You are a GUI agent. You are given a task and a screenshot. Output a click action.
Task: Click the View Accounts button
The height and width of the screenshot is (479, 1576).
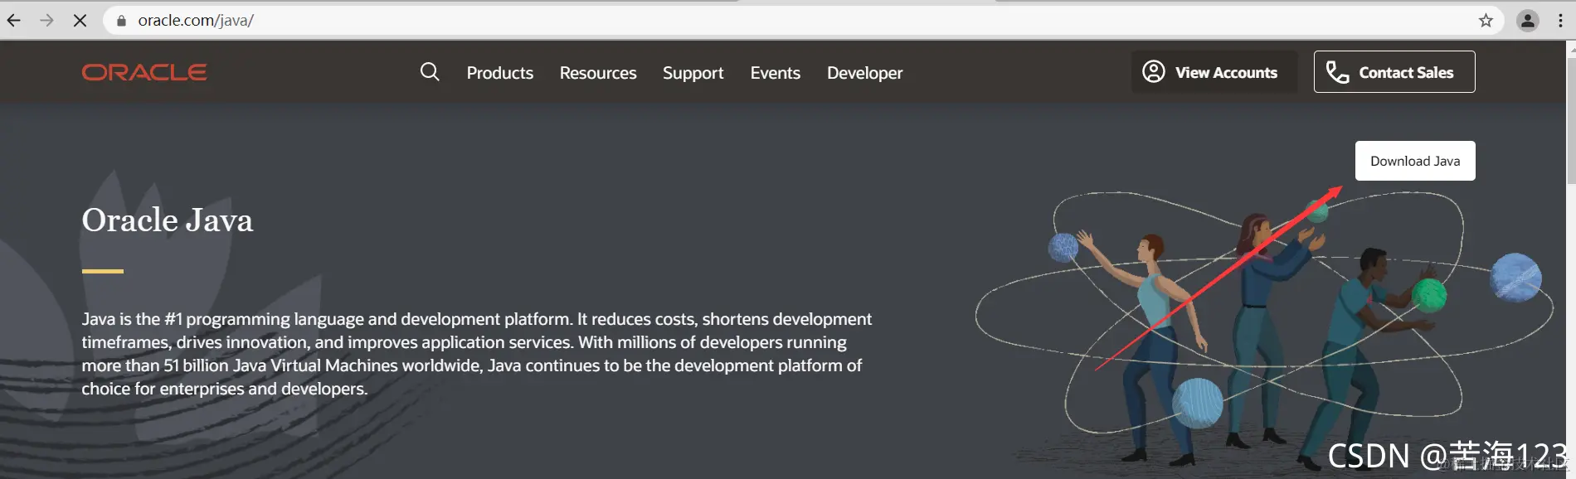tap(1214, 72)
